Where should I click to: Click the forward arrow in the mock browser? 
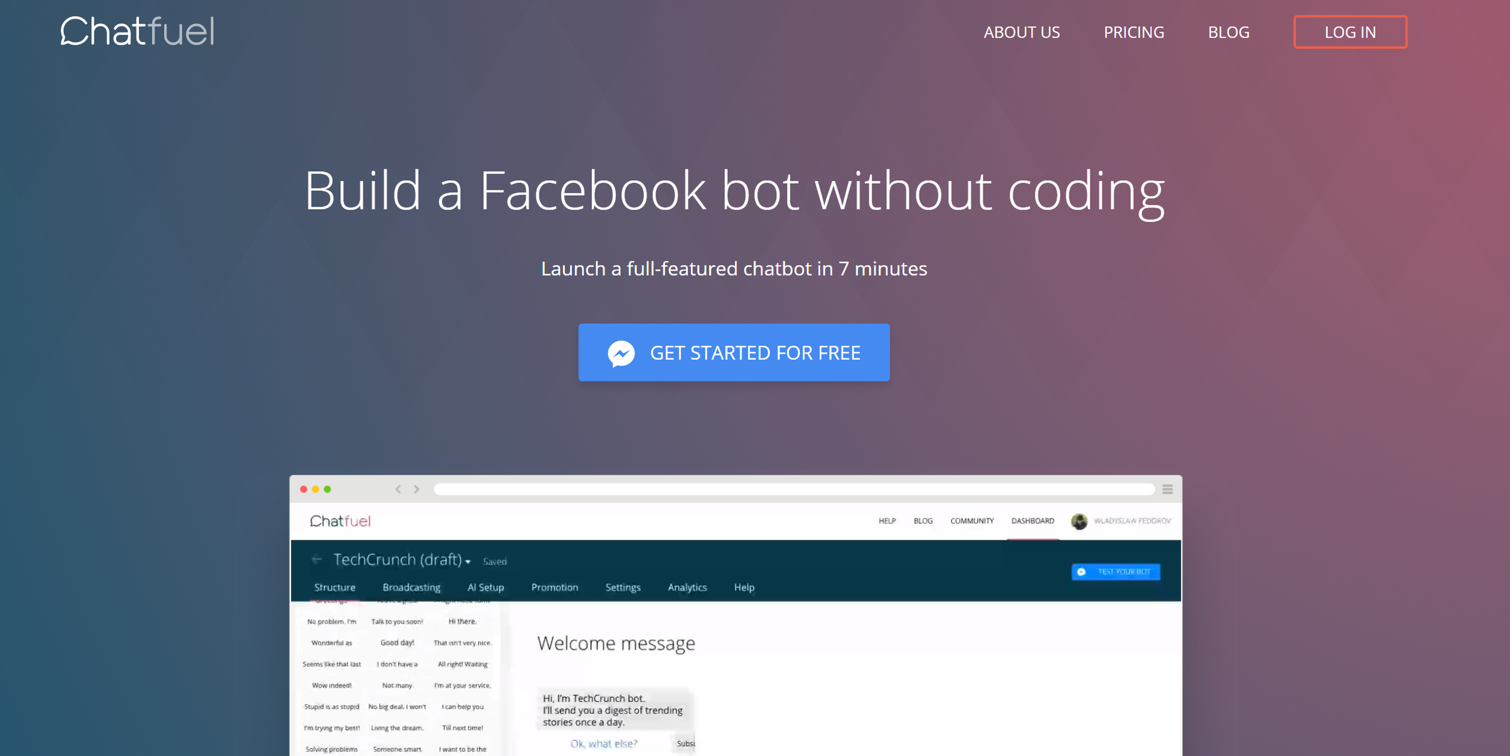pyautogui.click(x=416, y=489)
